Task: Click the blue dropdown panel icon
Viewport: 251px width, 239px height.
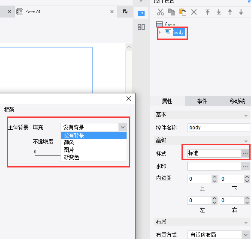Action: (141, 13)
